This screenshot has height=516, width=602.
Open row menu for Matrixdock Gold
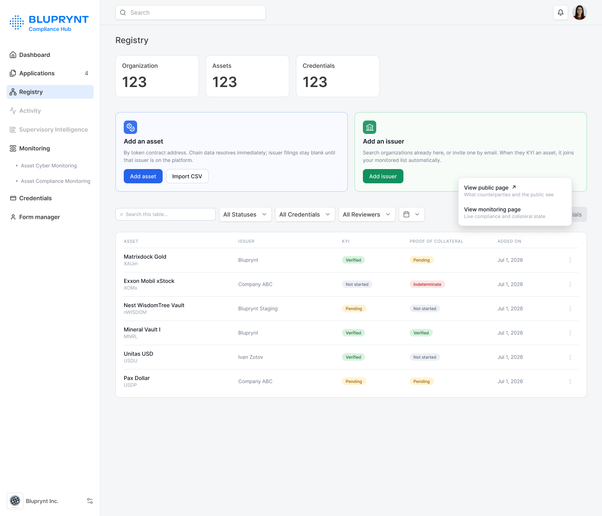coord(570,260)
